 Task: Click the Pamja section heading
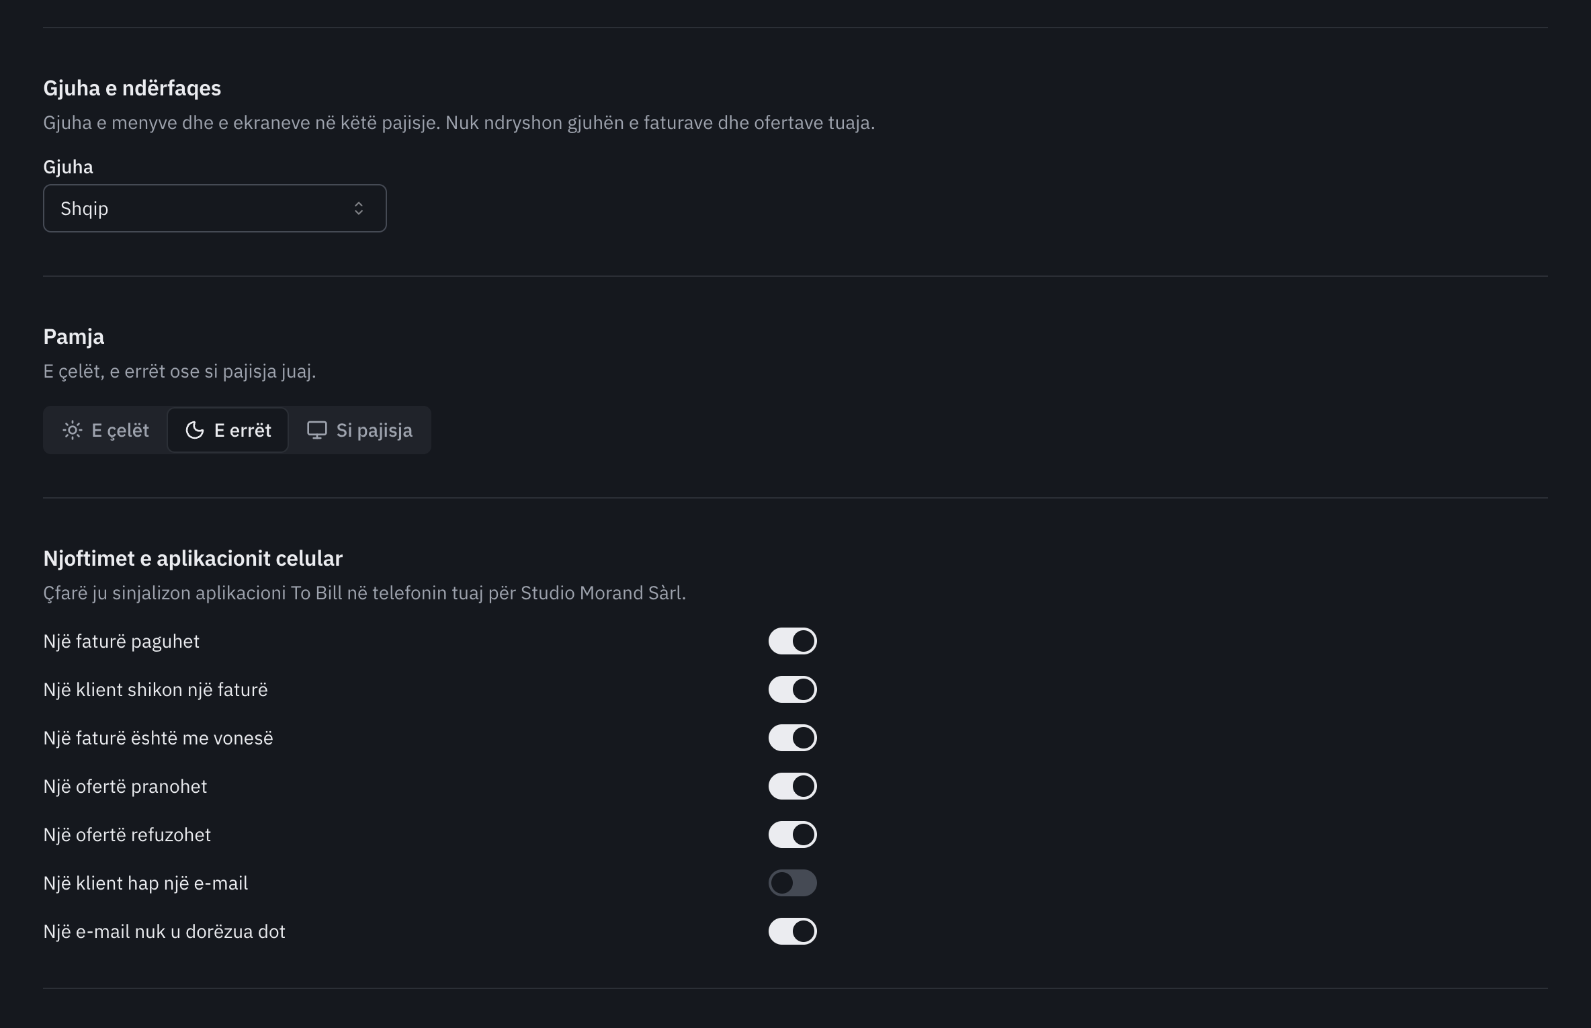click(x=74, y=337)
